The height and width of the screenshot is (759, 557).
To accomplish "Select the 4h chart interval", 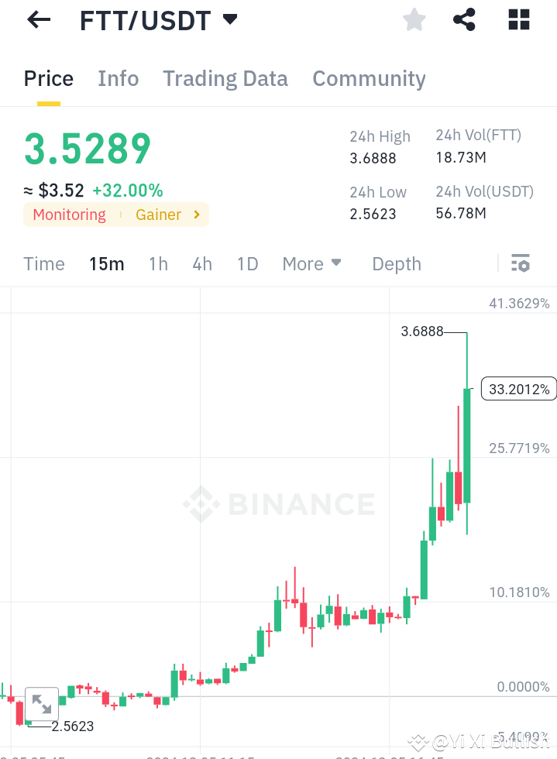I will click(x=202, y=263).
